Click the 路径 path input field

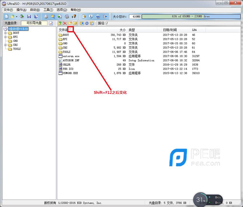click(173, 23)
